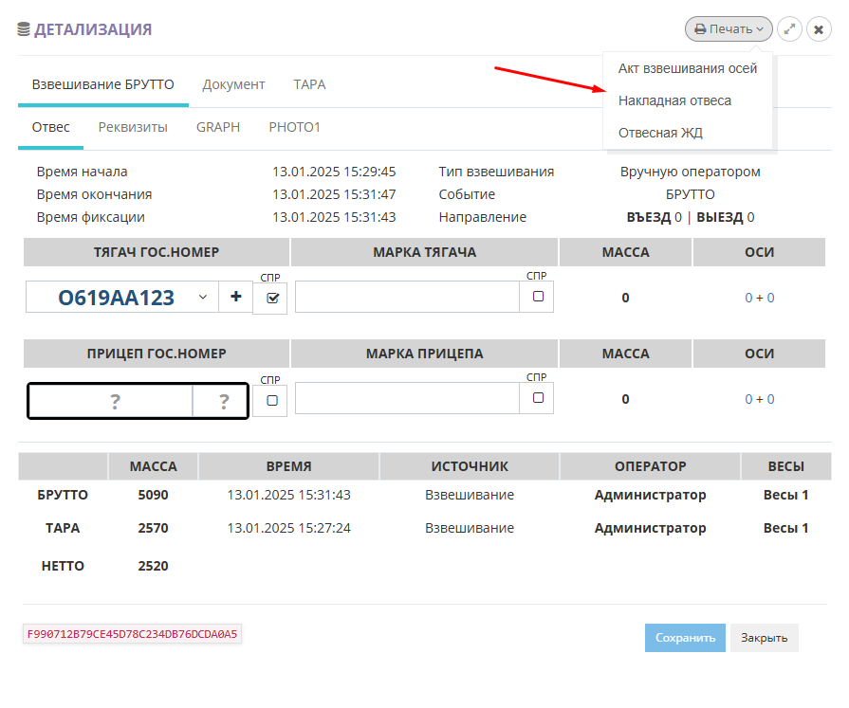Image resolution: width=849 pixels, height=708 pixels.
Task: Close the detail dialog with X icon
Action: click(x=819, y=29)
